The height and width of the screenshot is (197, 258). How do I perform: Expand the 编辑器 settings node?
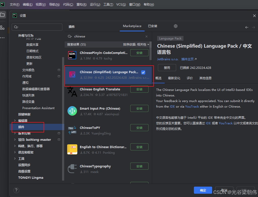click(x=15, y=121)
